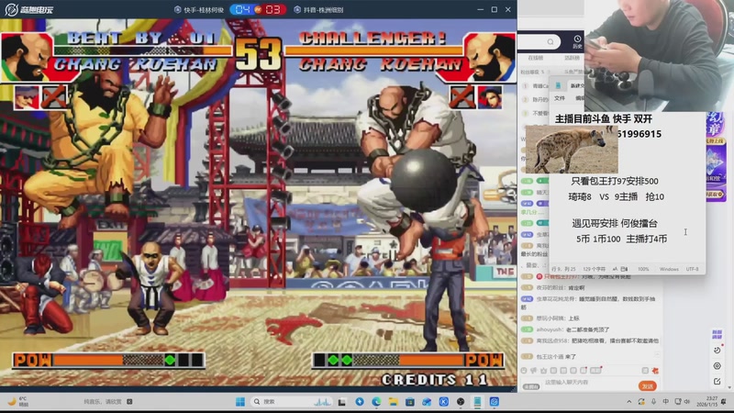Click the 行 9, 列 25 cursor position status
This screenshot has height=413, width=734.
pyautogui.click(x=563, y=269)
